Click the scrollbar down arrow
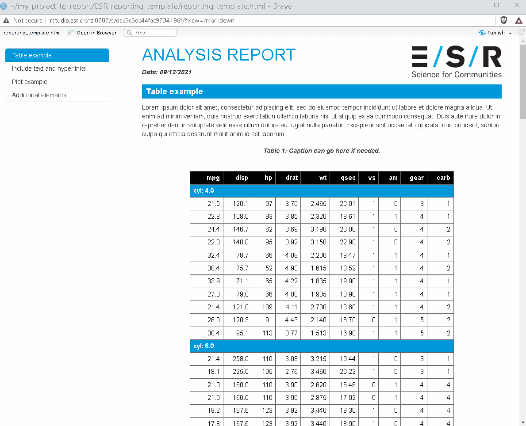Image resolution: width=526 pixels, height=426 pixels. 523,422
